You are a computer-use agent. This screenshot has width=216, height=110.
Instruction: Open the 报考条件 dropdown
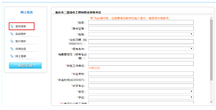click(141, 49)
